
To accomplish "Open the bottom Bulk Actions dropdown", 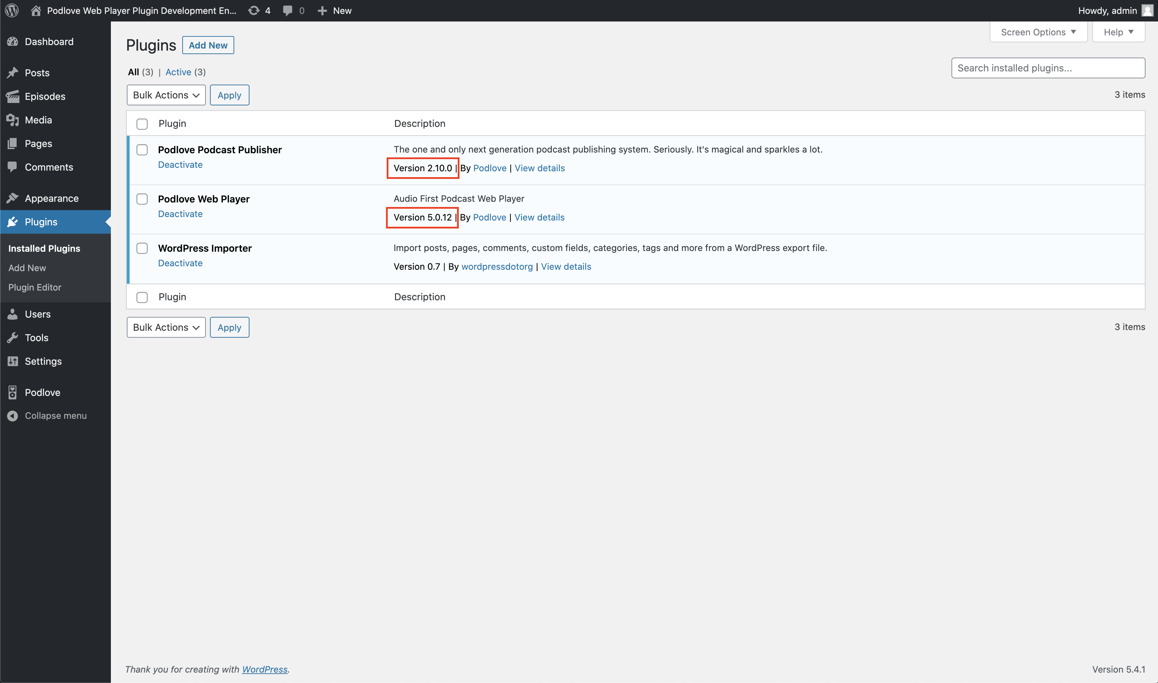I will pos(166,327).
